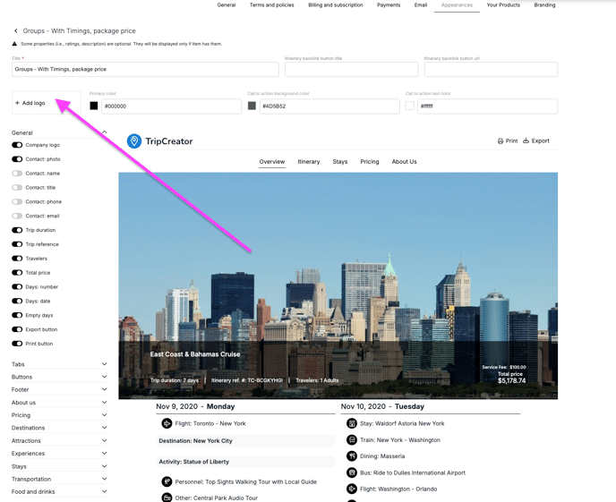Enable the Contact: name toggle
The height and width of the screenshot is (502, 616).
(x=17, y=174)
